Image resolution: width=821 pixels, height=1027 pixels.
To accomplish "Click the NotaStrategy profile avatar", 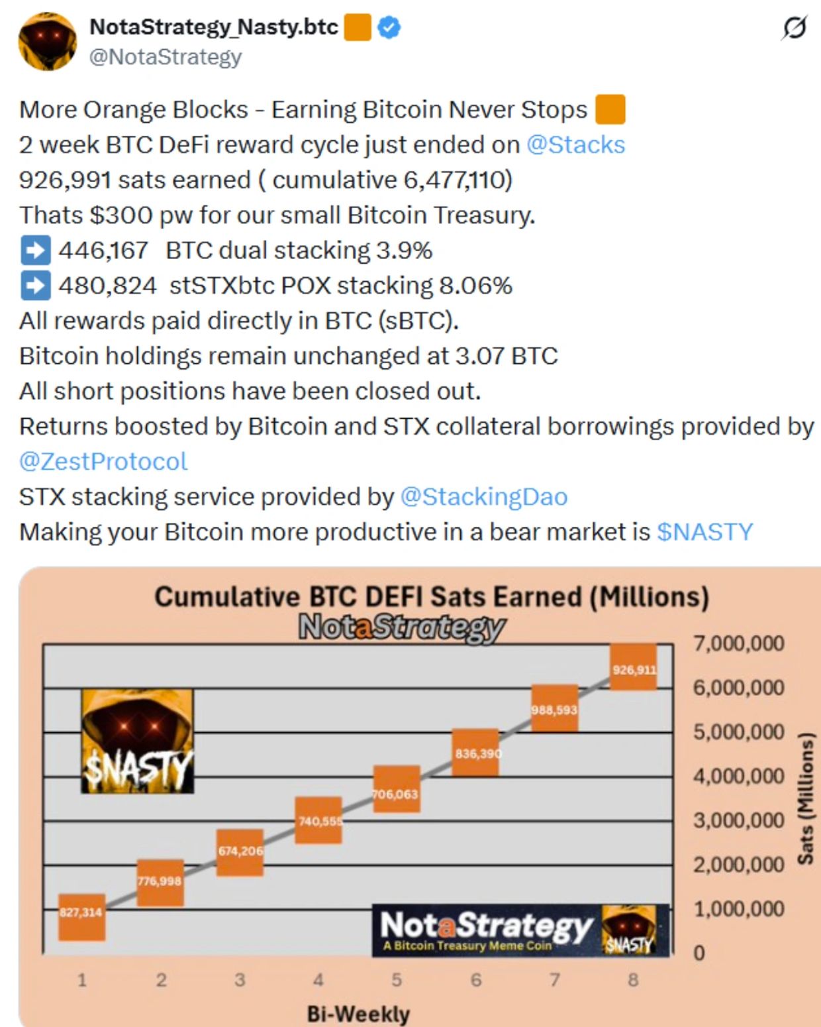I will click(x=48, y=40).
